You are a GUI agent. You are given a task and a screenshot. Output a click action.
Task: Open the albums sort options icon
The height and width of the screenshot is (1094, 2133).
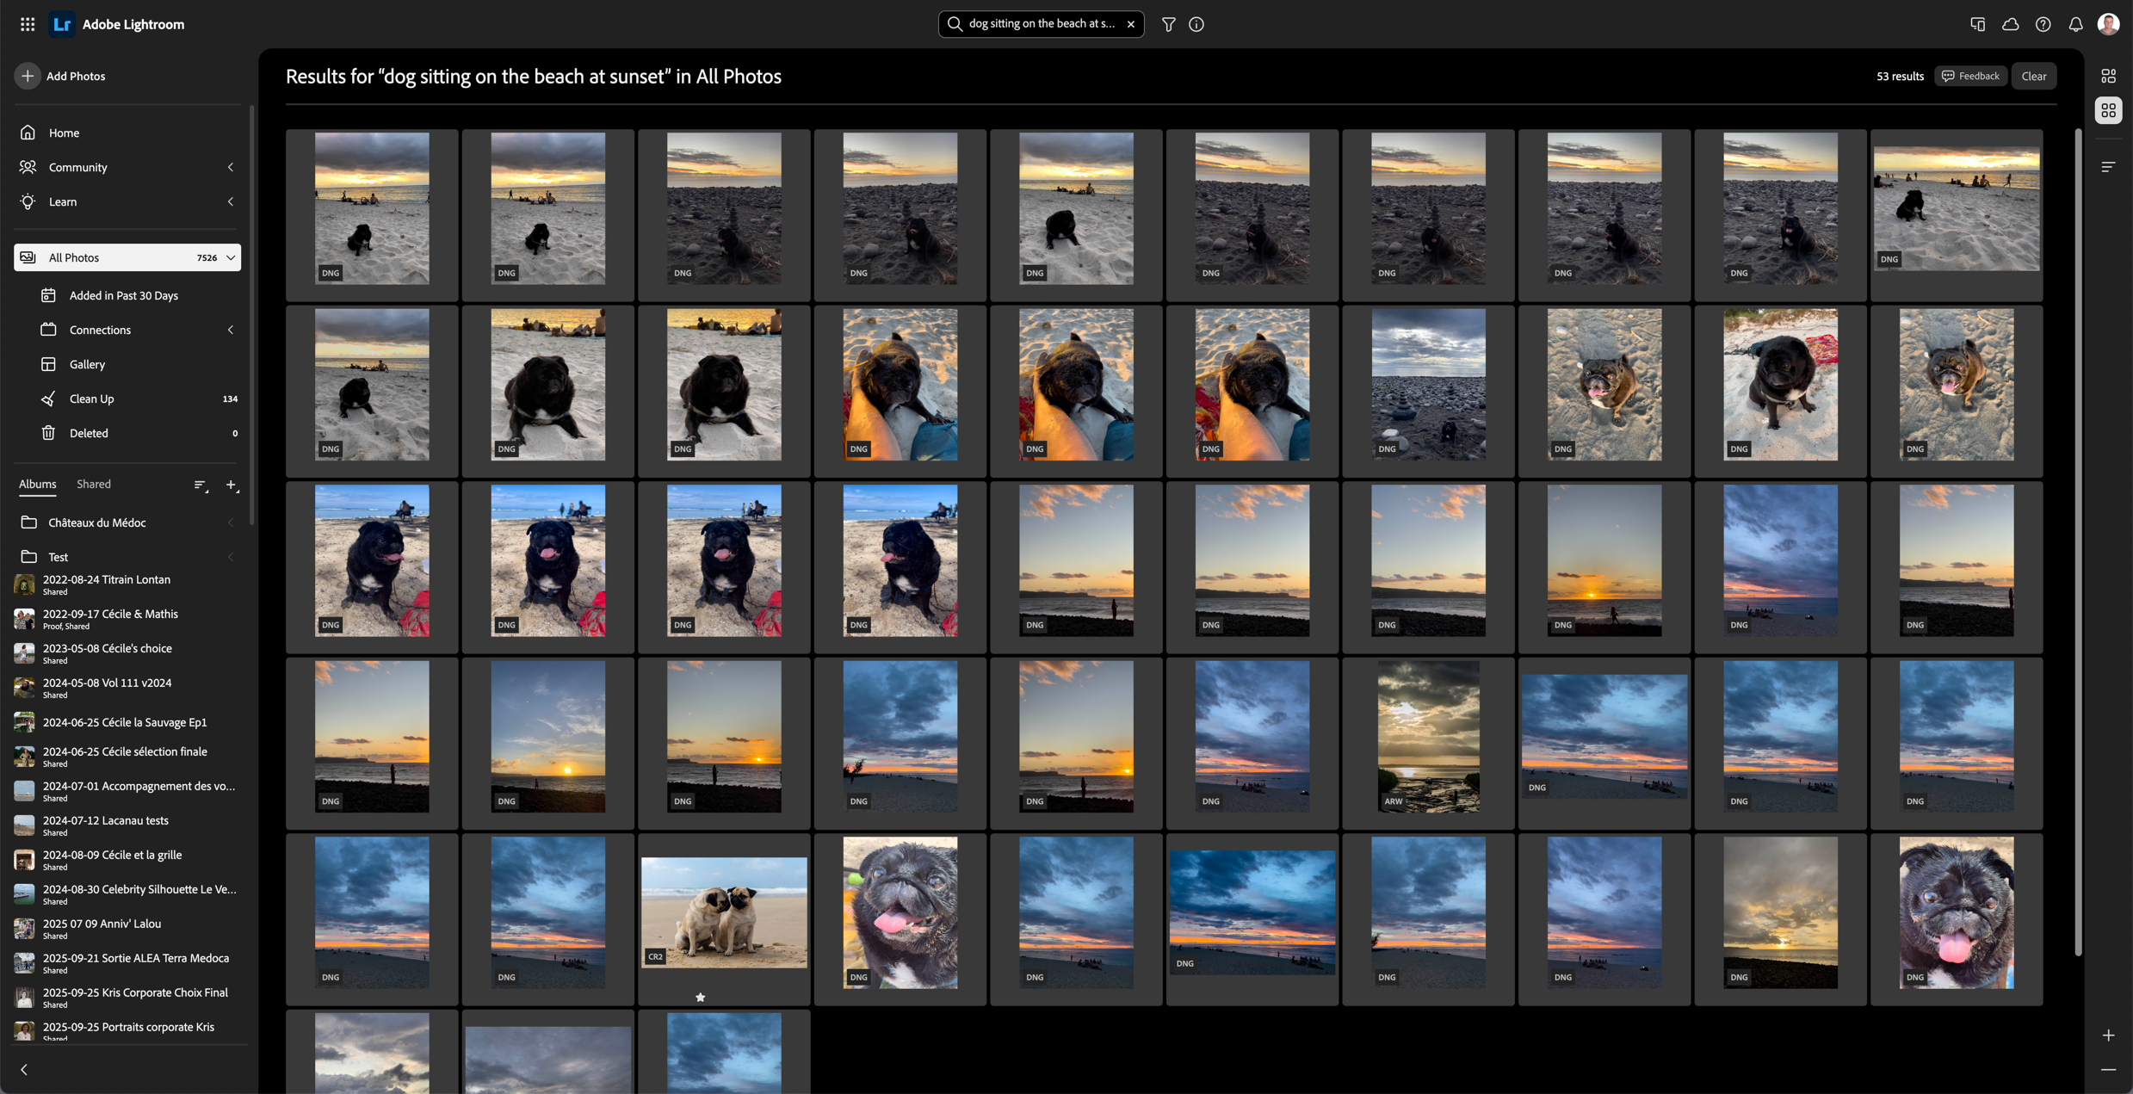tap(201, 485)
